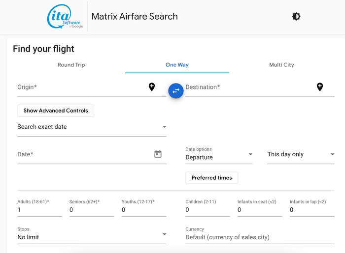Viewport: 345px width, 253px height.
Task: Show Advanced Controls
Action: (56, 111)
